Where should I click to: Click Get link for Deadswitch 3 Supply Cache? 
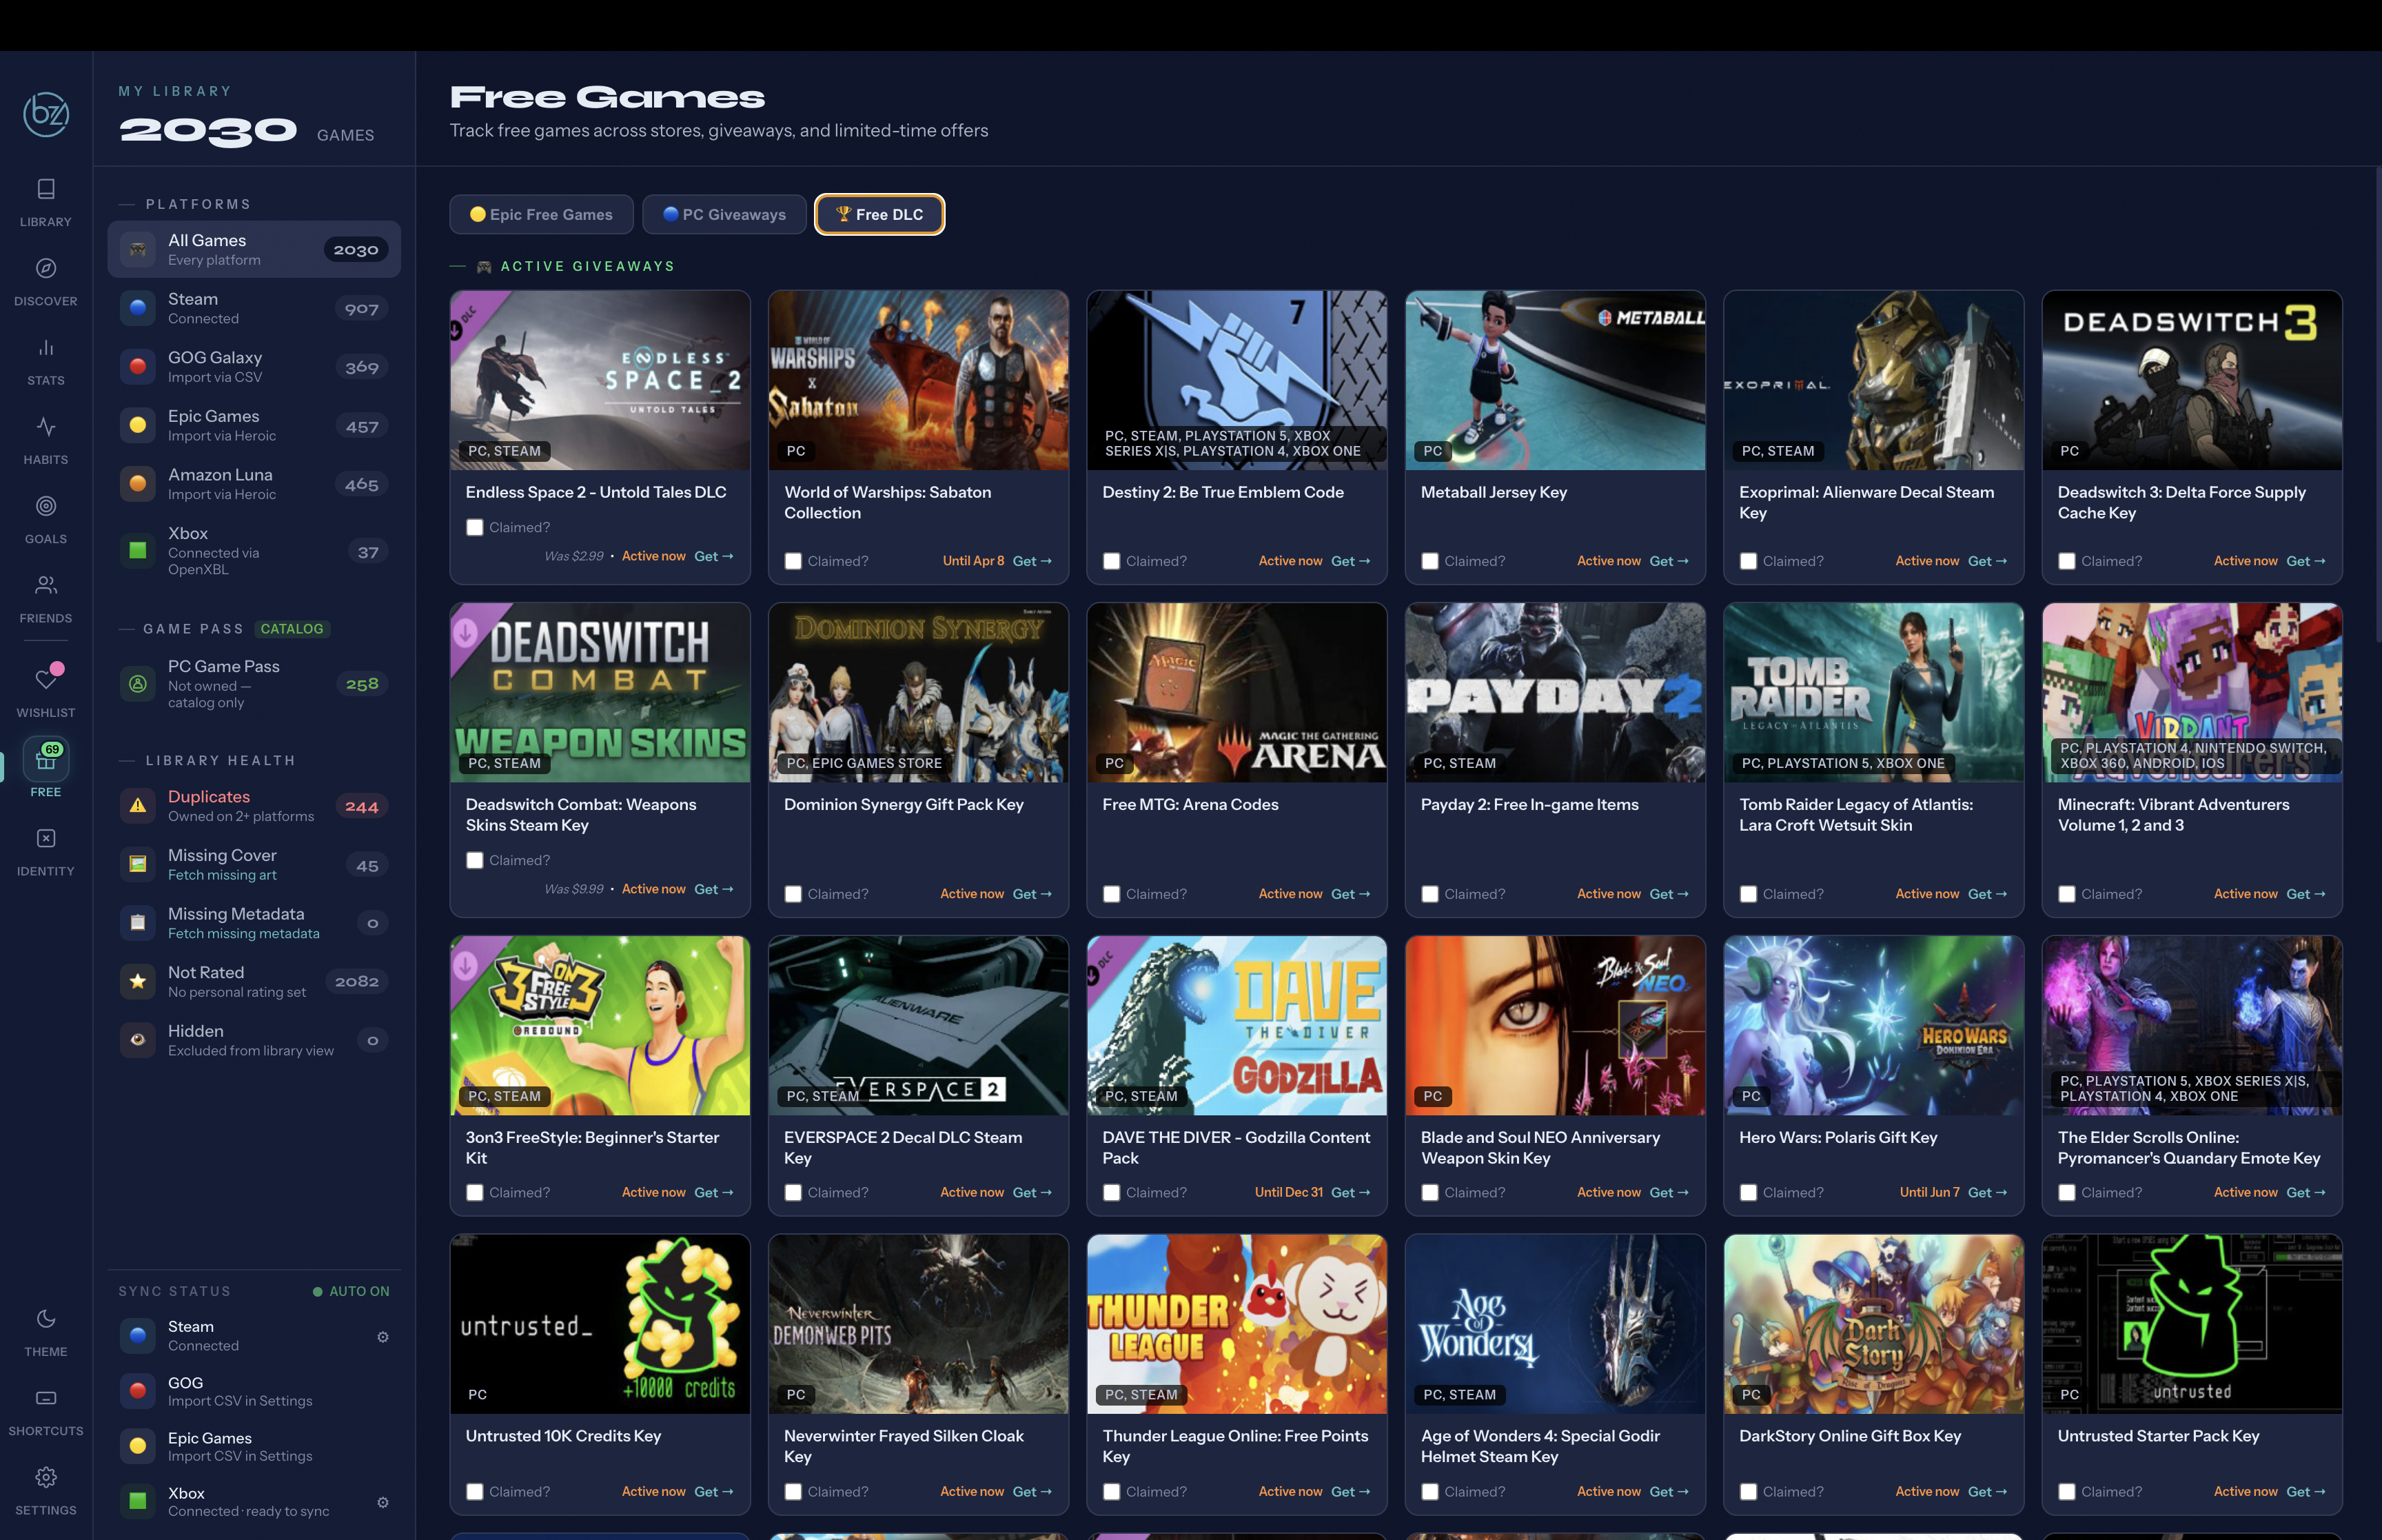point(2305,561)
